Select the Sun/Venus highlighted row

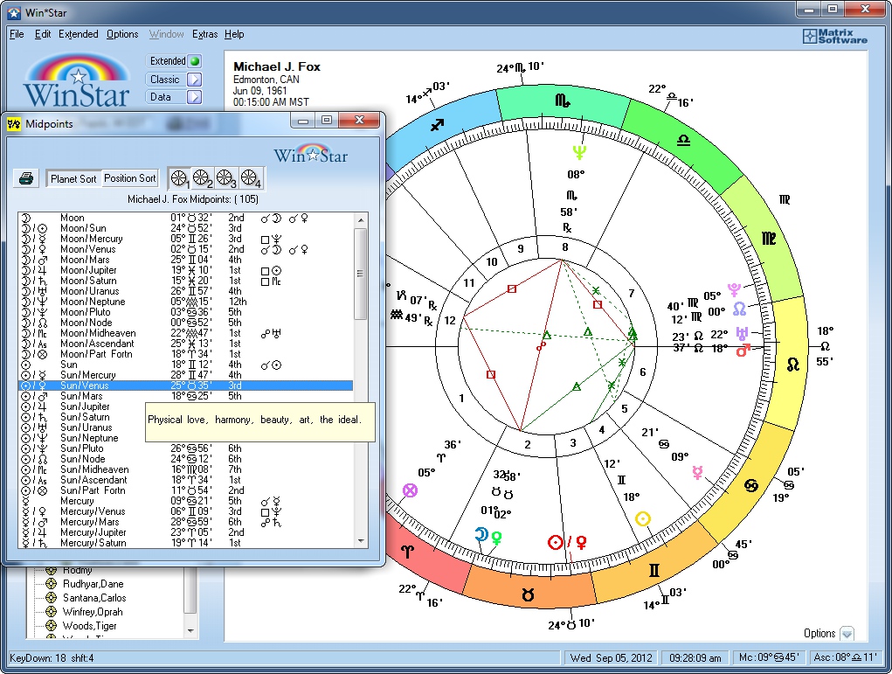tap(186, 386)
